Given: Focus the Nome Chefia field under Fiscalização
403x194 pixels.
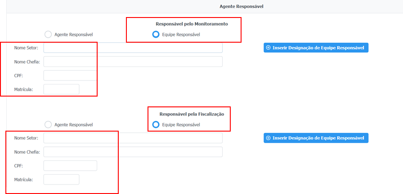Looking at the screenshot, I should [133, 152].
